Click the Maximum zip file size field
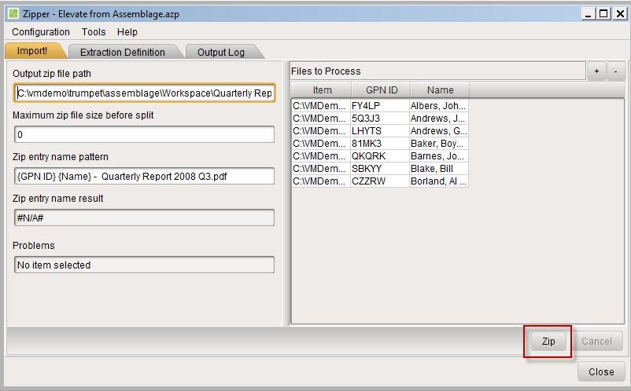Viewport: 631px width, 391px height. (145, 134)
